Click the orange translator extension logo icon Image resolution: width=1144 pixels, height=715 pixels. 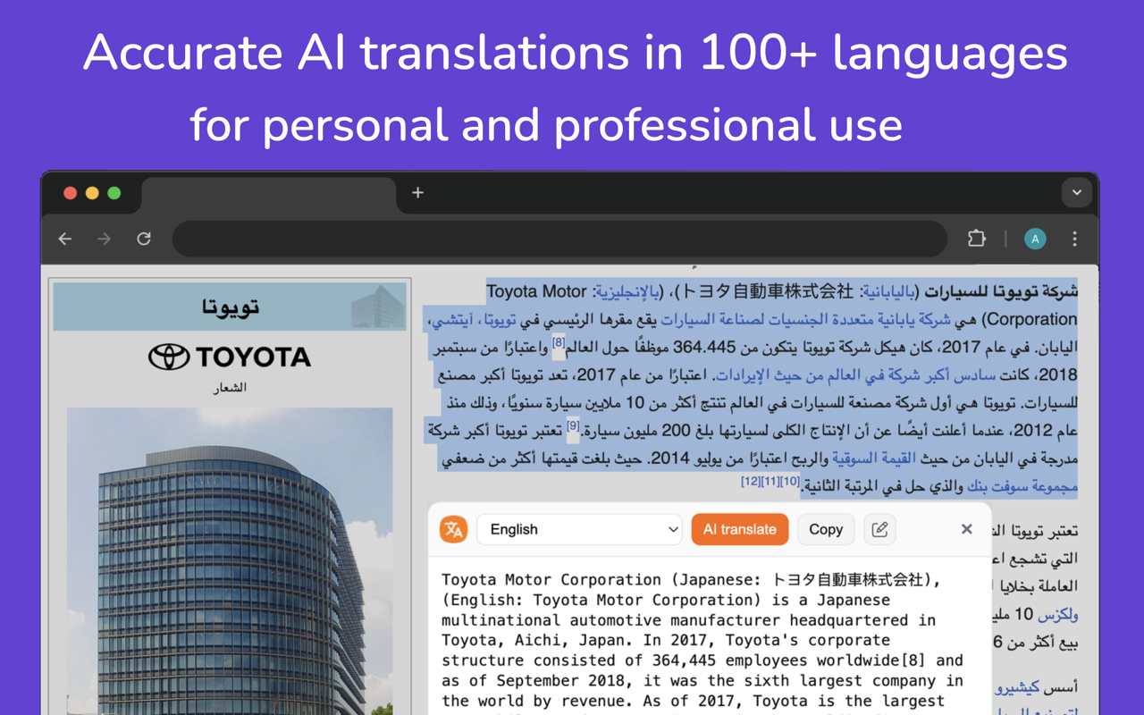point(454,529)
